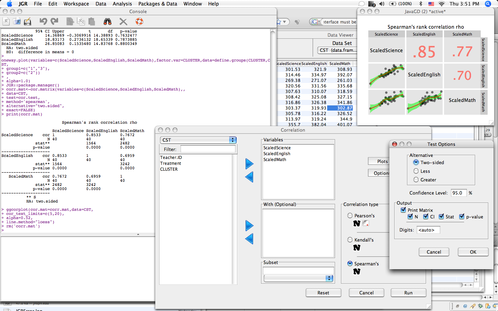Screen dimensions: 498x311
Task: Click the Digits auto field
Action: [x=428, y=230]
